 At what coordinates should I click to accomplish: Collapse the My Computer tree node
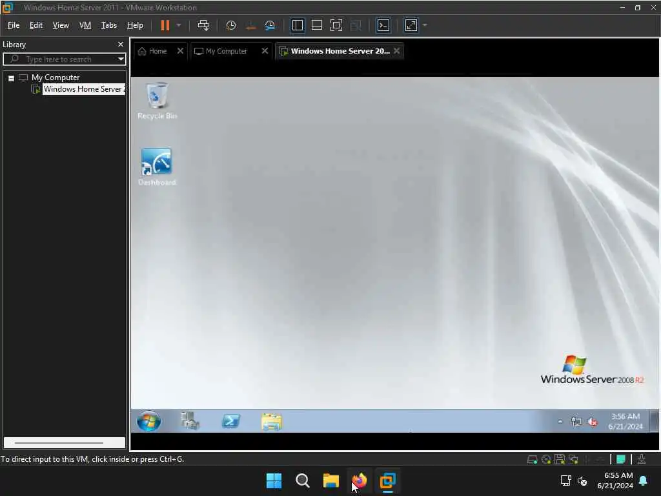click(12, 78)
